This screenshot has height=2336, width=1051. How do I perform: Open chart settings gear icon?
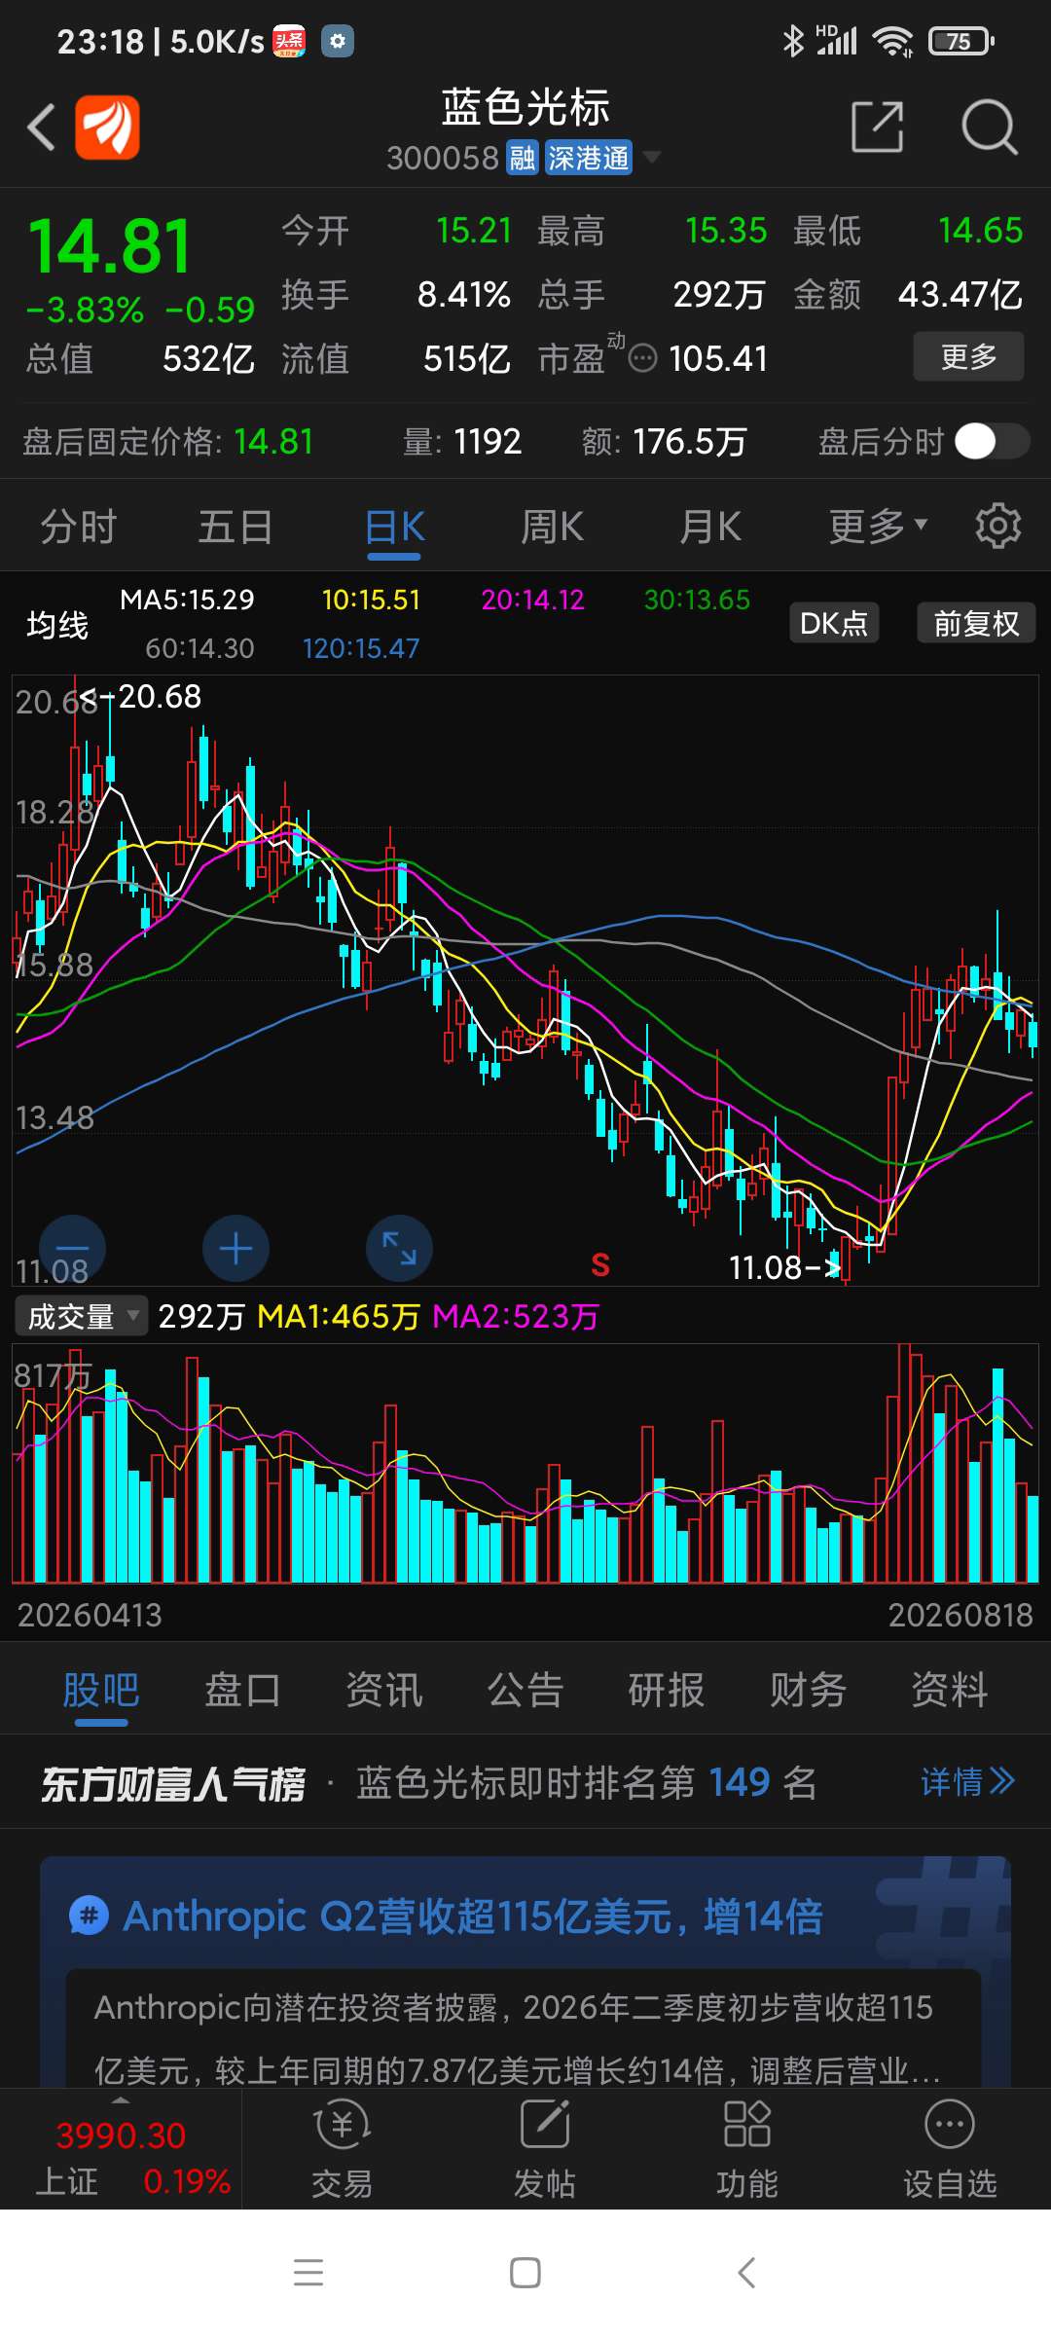998,527
